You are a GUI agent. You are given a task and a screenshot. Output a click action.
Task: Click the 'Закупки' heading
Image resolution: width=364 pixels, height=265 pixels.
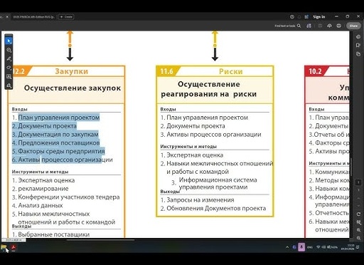pos(72,71)
